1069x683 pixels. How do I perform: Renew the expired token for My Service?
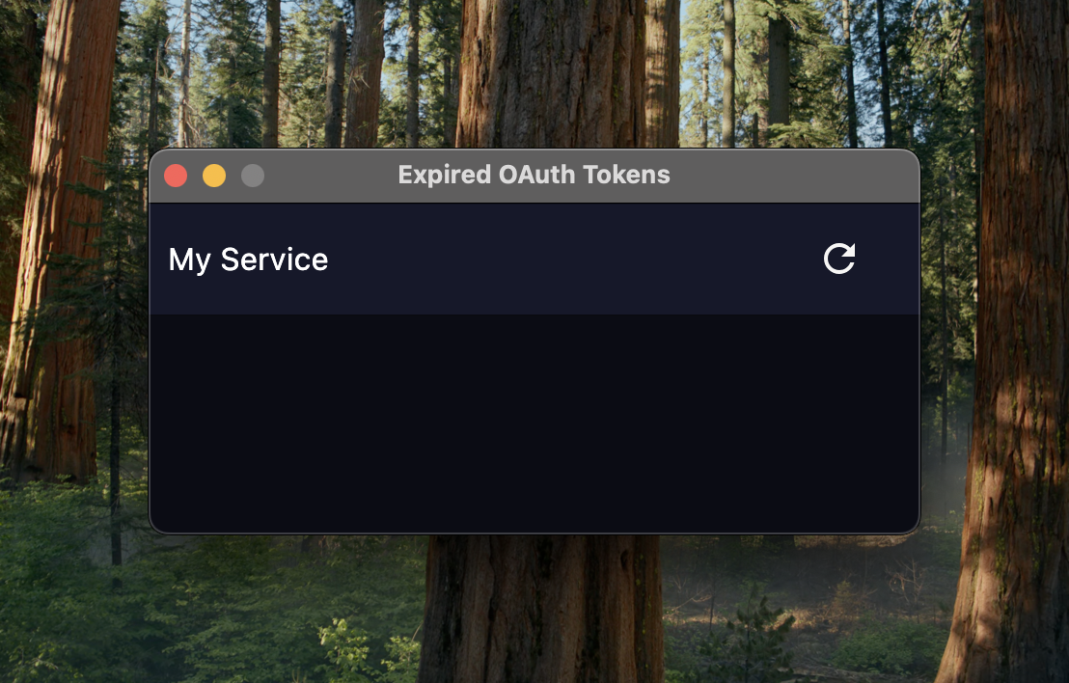pyautogui.click(x=838, y=260)
